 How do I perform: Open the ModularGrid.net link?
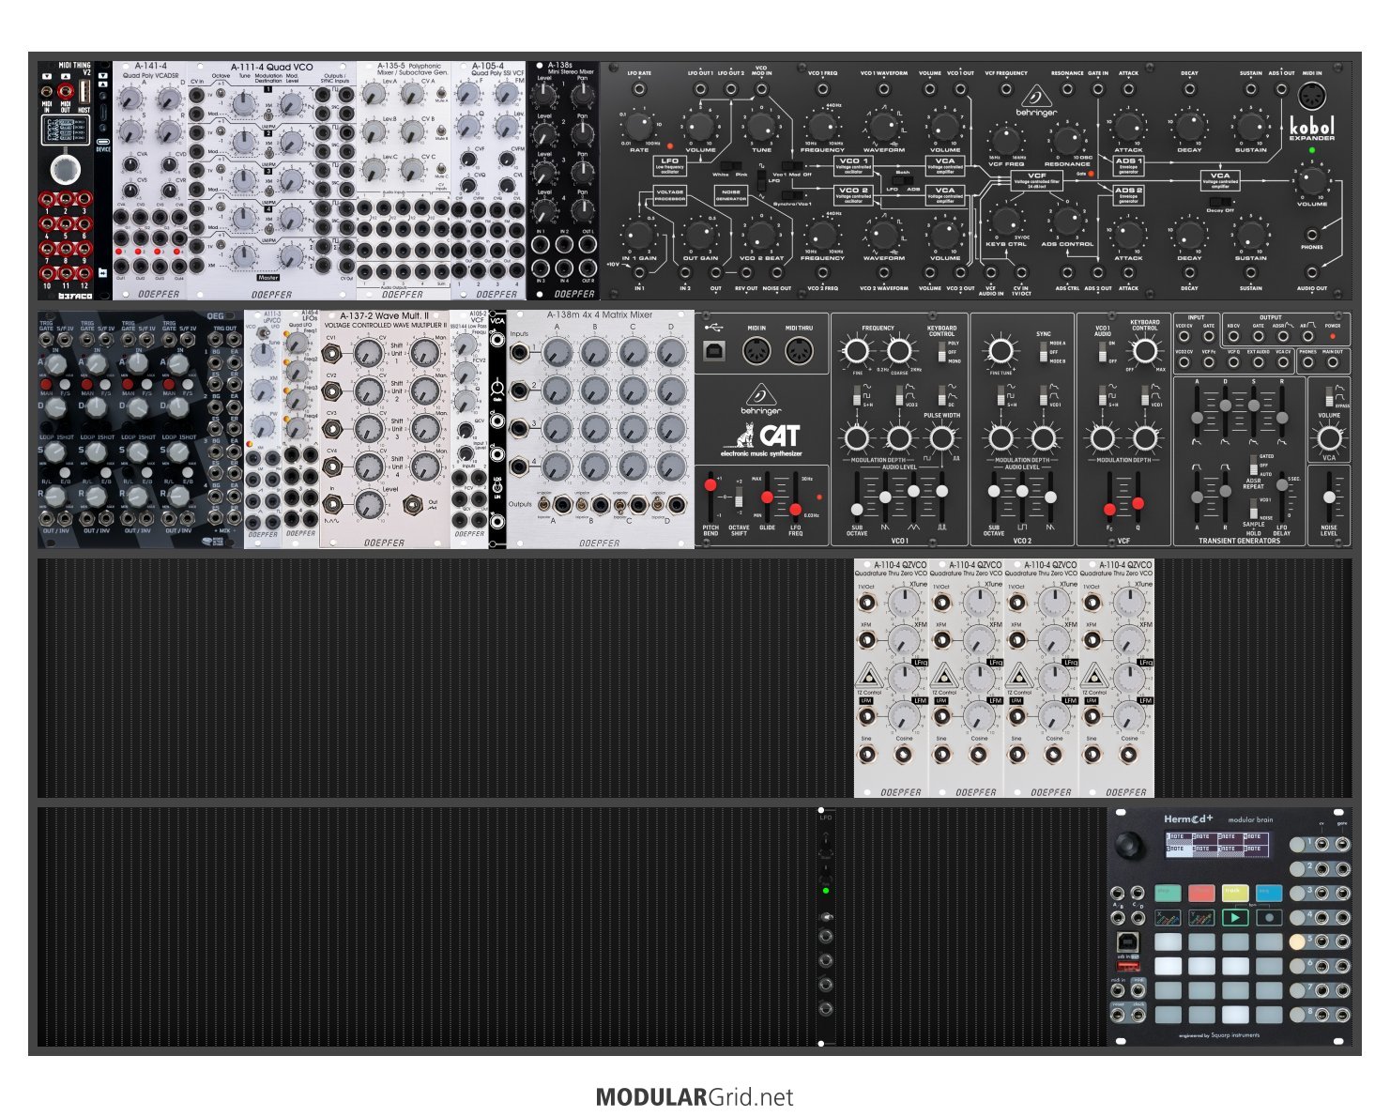[695, 1097]
